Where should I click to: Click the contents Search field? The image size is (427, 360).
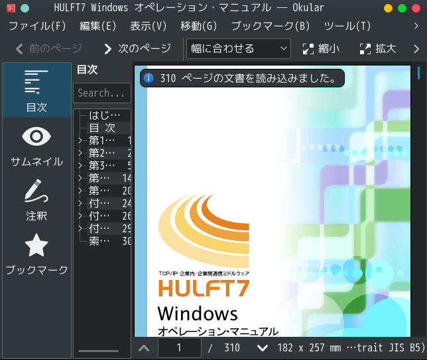click(102, 93)
